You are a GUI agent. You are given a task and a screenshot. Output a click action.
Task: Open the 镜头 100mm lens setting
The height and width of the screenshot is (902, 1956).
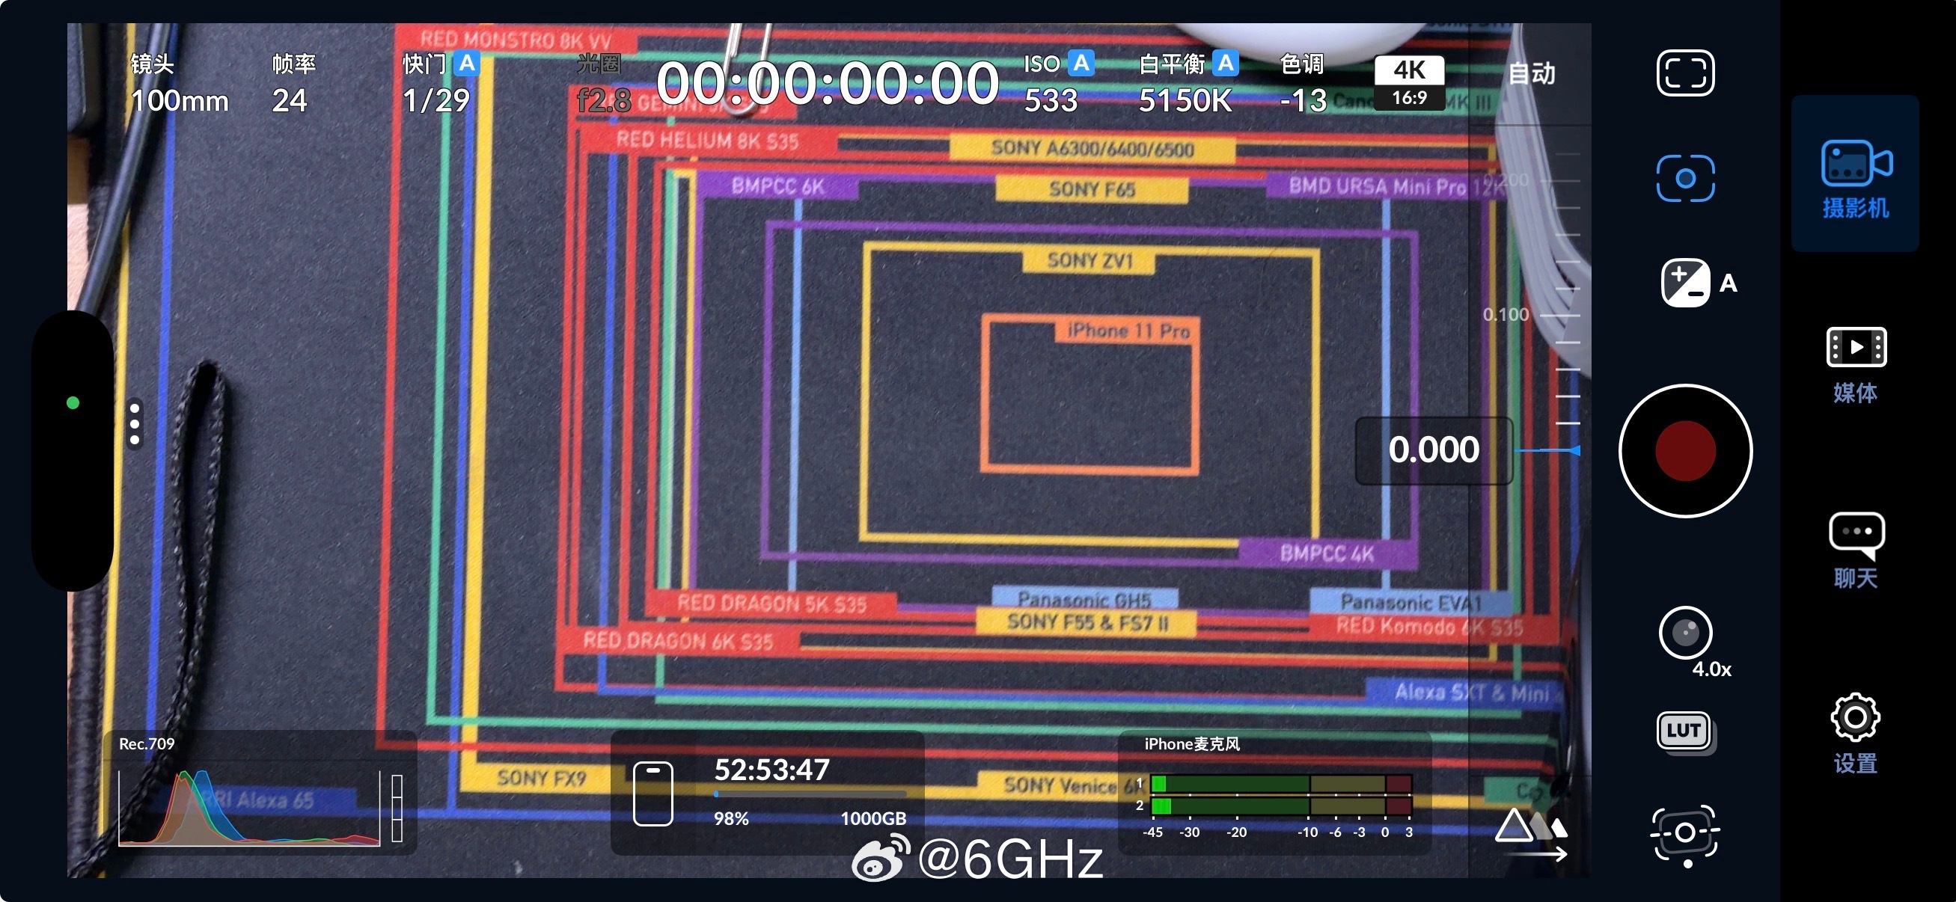179,84
